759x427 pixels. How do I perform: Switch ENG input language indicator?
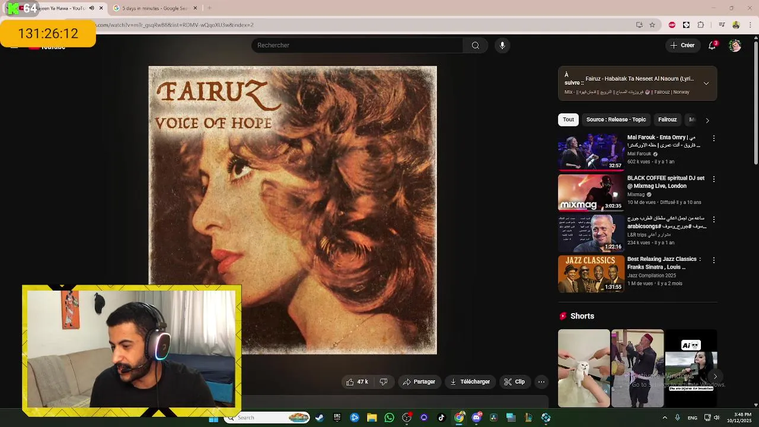coord(693,418)
